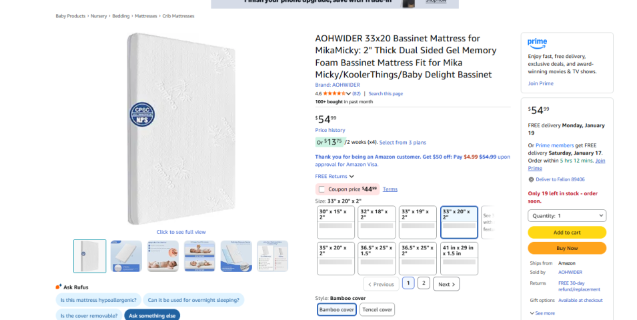The image size is (637, 320).
Task: Click the Ask Rufus sparkle icon
Action: click(x=59, y=287)
